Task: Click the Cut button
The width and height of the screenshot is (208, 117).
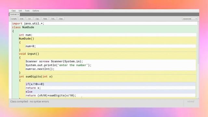Action: pyautogui.click(x=29, y=19)
